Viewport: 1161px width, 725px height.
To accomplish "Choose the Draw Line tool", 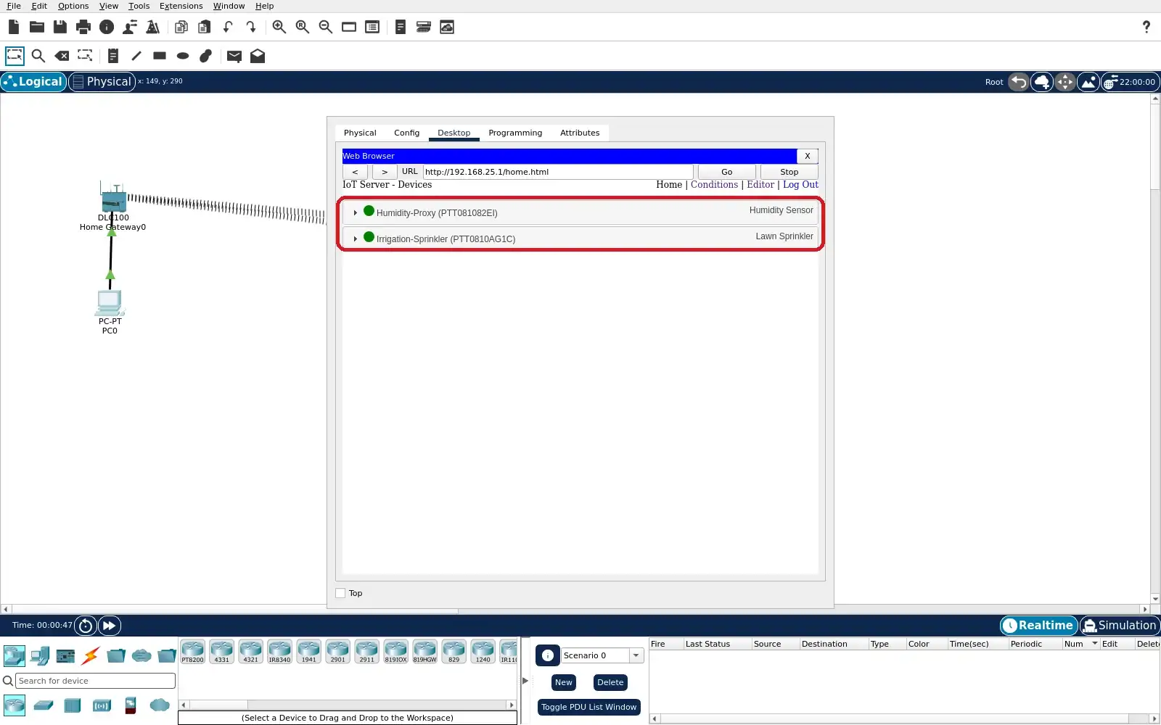I will pos(136,56).
